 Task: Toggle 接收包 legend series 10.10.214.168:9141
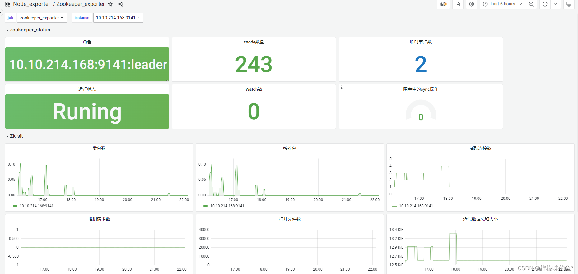click(227, 206)
